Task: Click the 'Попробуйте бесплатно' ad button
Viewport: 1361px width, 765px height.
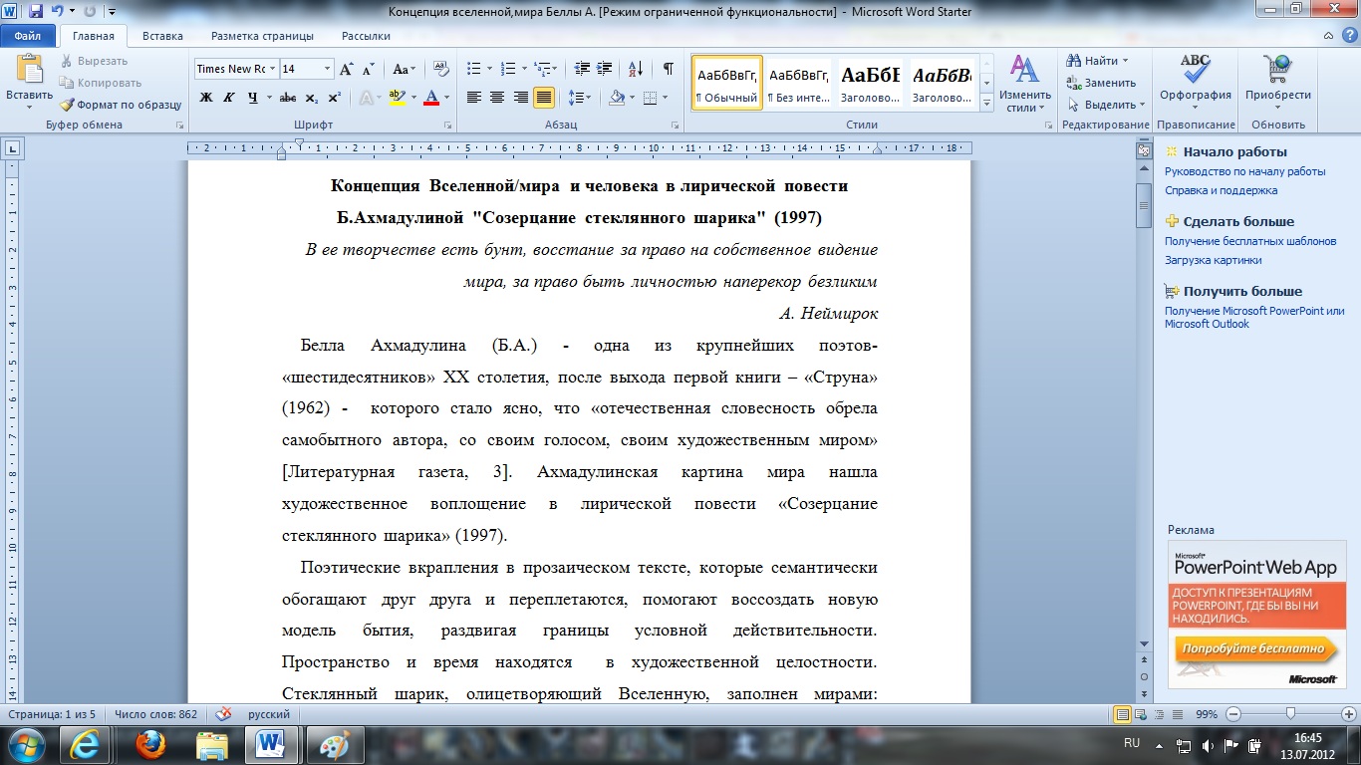Action: coord(1256,649)
